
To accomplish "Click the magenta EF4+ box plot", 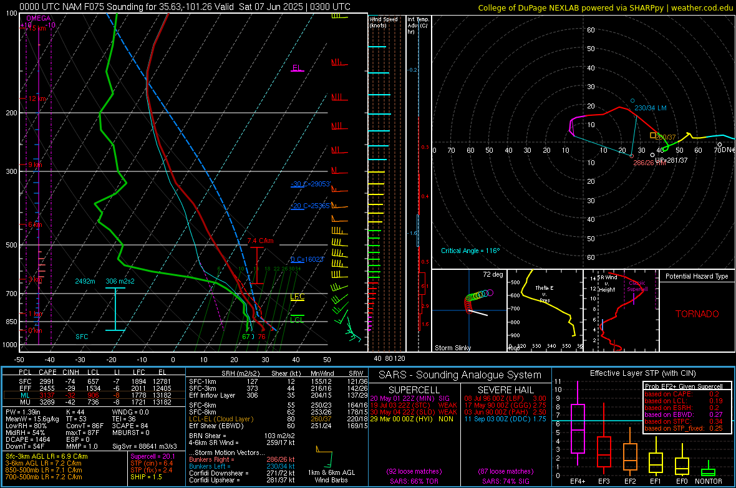I will pos(578,424).
